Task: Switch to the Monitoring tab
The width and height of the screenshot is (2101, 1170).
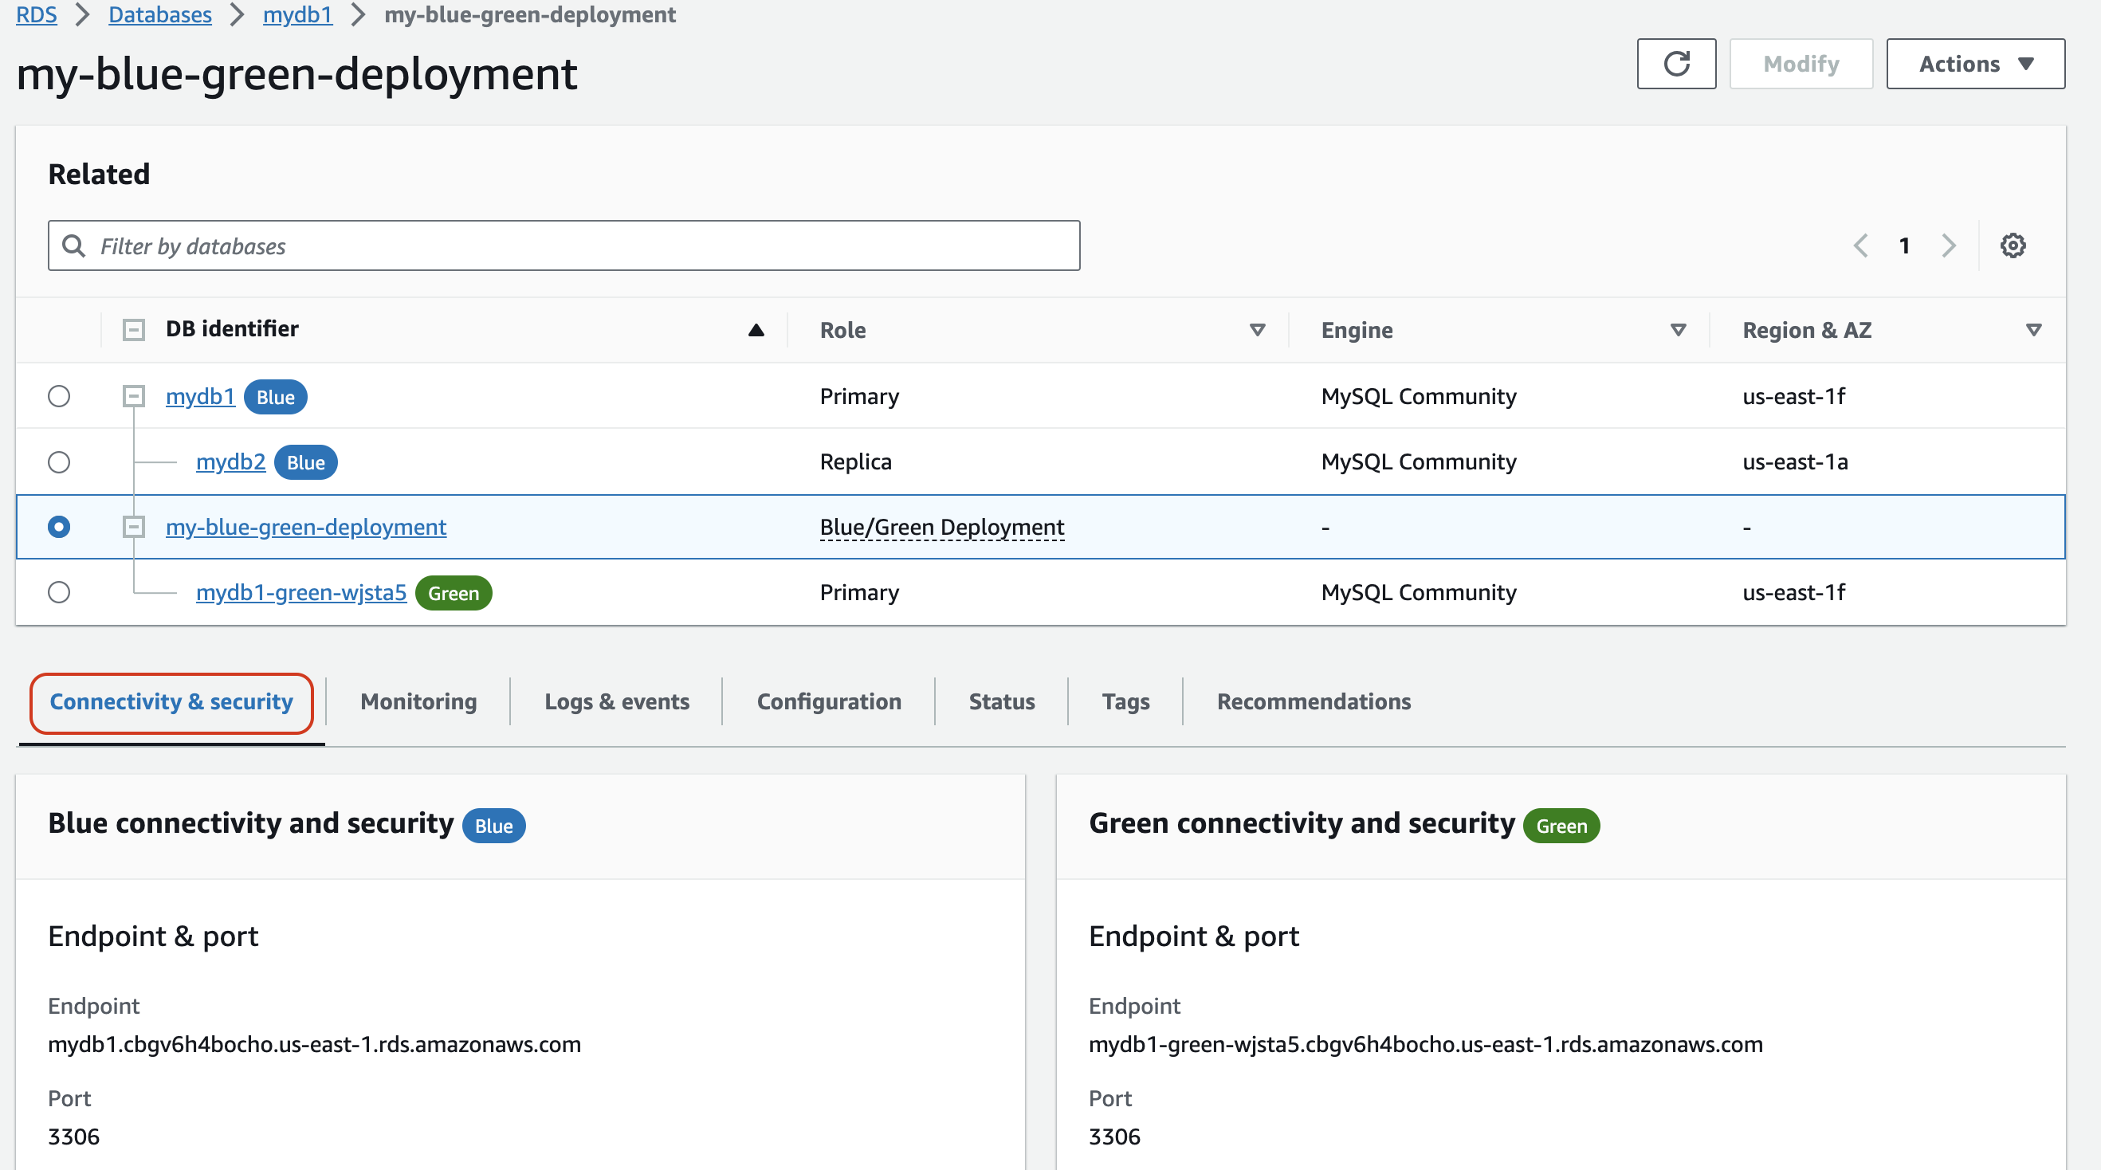Action: click(x=418, y=701)
